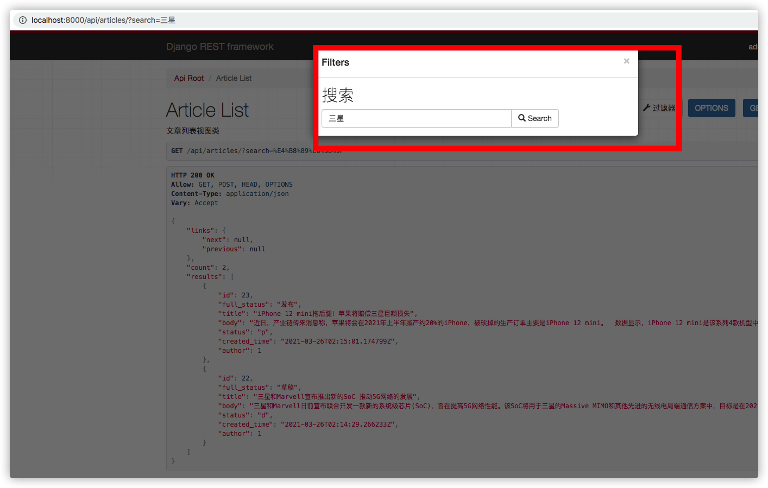768x488 pixels.
Task: Go to Django REST framework brand link
Action: tap(219, 47)
